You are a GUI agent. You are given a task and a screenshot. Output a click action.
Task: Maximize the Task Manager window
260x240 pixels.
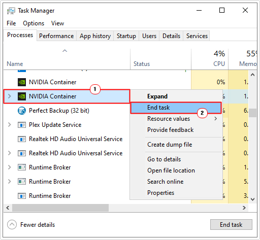click(x=222, y=10)
